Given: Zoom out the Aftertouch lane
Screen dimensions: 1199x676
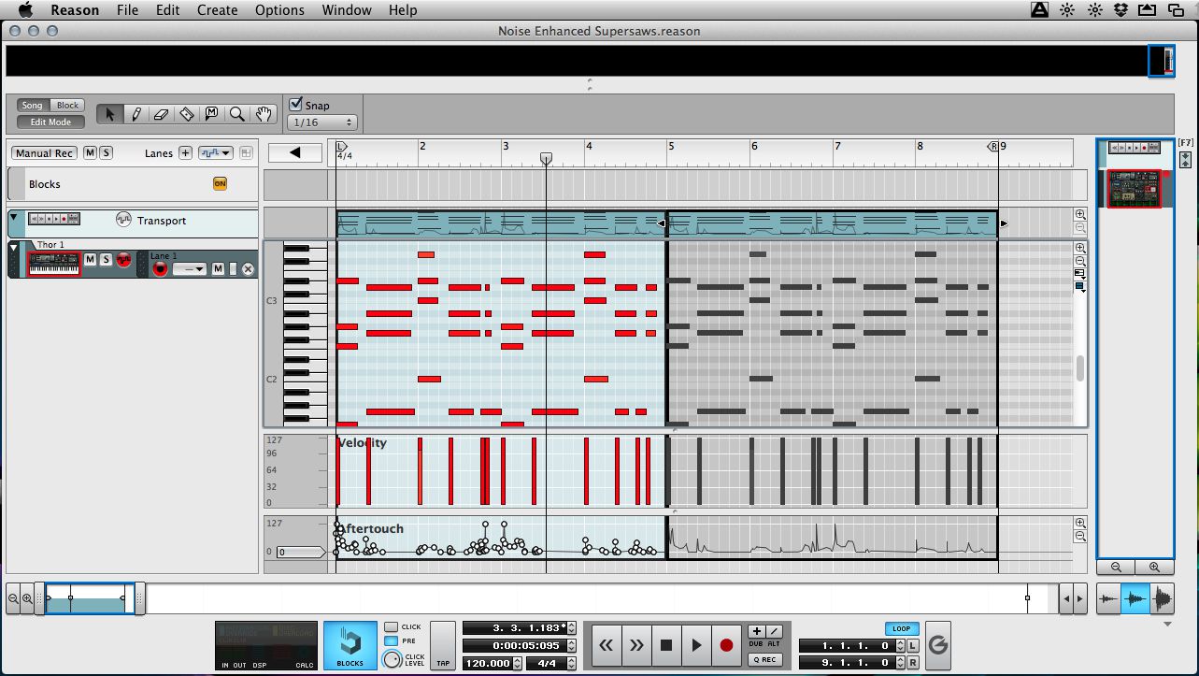Looking at the screenshot, I should pos(1080,537).
